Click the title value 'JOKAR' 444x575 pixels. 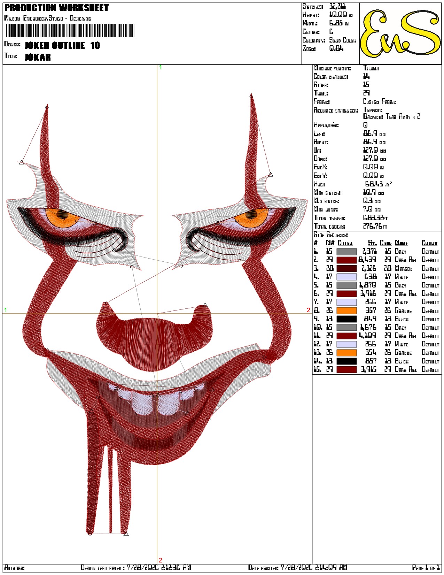(38, 57)
